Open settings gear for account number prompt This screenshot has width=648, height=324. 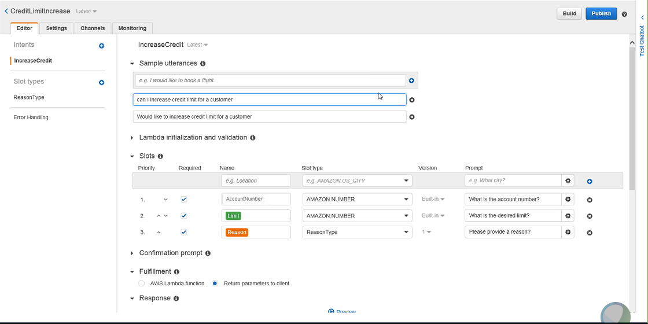pyautogui.click(x=568, y=199)
